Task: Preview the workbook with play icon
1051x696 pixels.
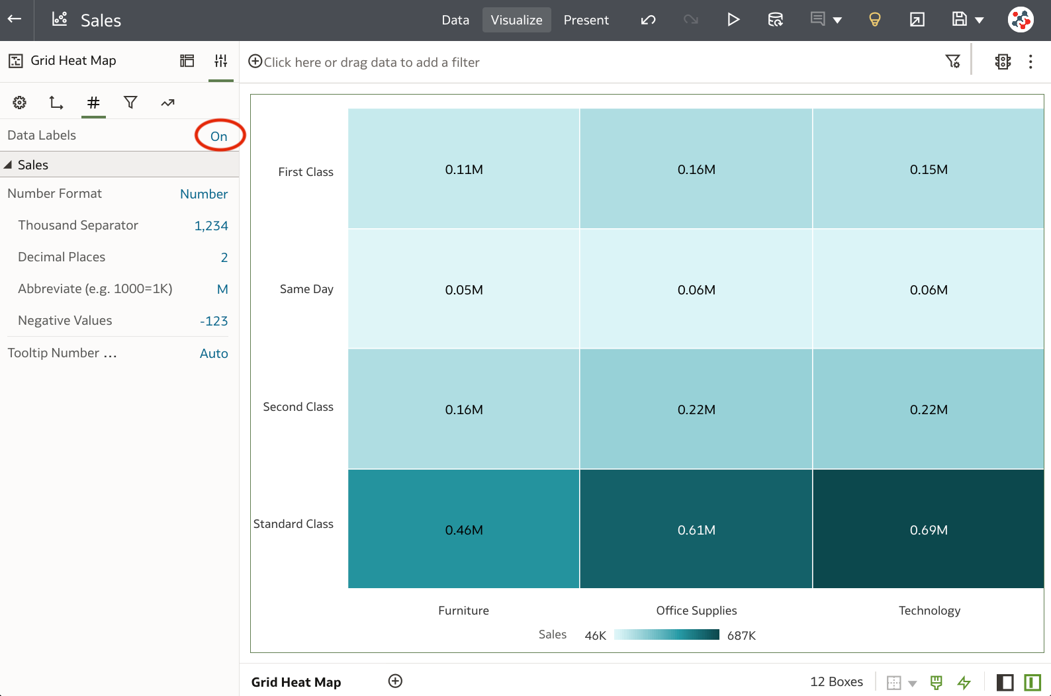Action: tap(733, 20)
